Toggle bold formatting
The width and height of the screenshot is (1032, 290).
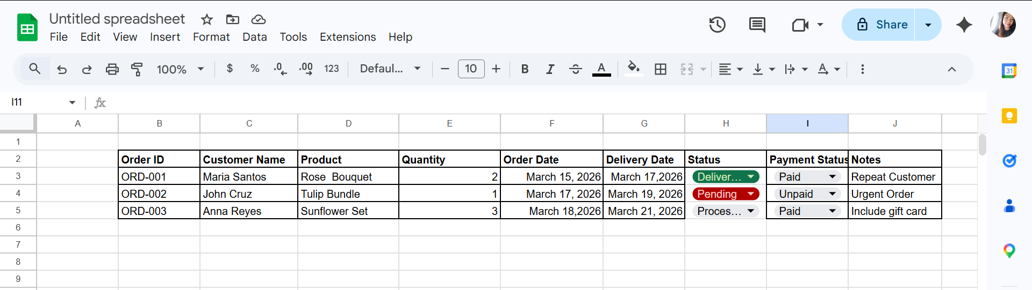tap(525, 69)
